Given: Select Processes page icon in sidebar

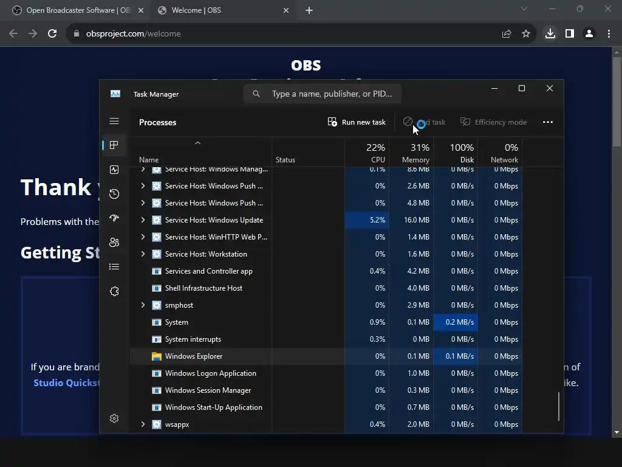Looking at the screenshot, I should (x=114, y=145).
